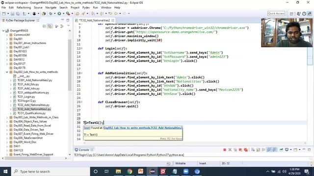Click Display Selected Console icon

coord(287,150)
